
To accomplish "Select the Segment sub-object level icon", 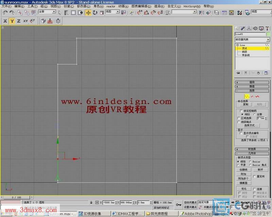I will click(x=252, y=97).
